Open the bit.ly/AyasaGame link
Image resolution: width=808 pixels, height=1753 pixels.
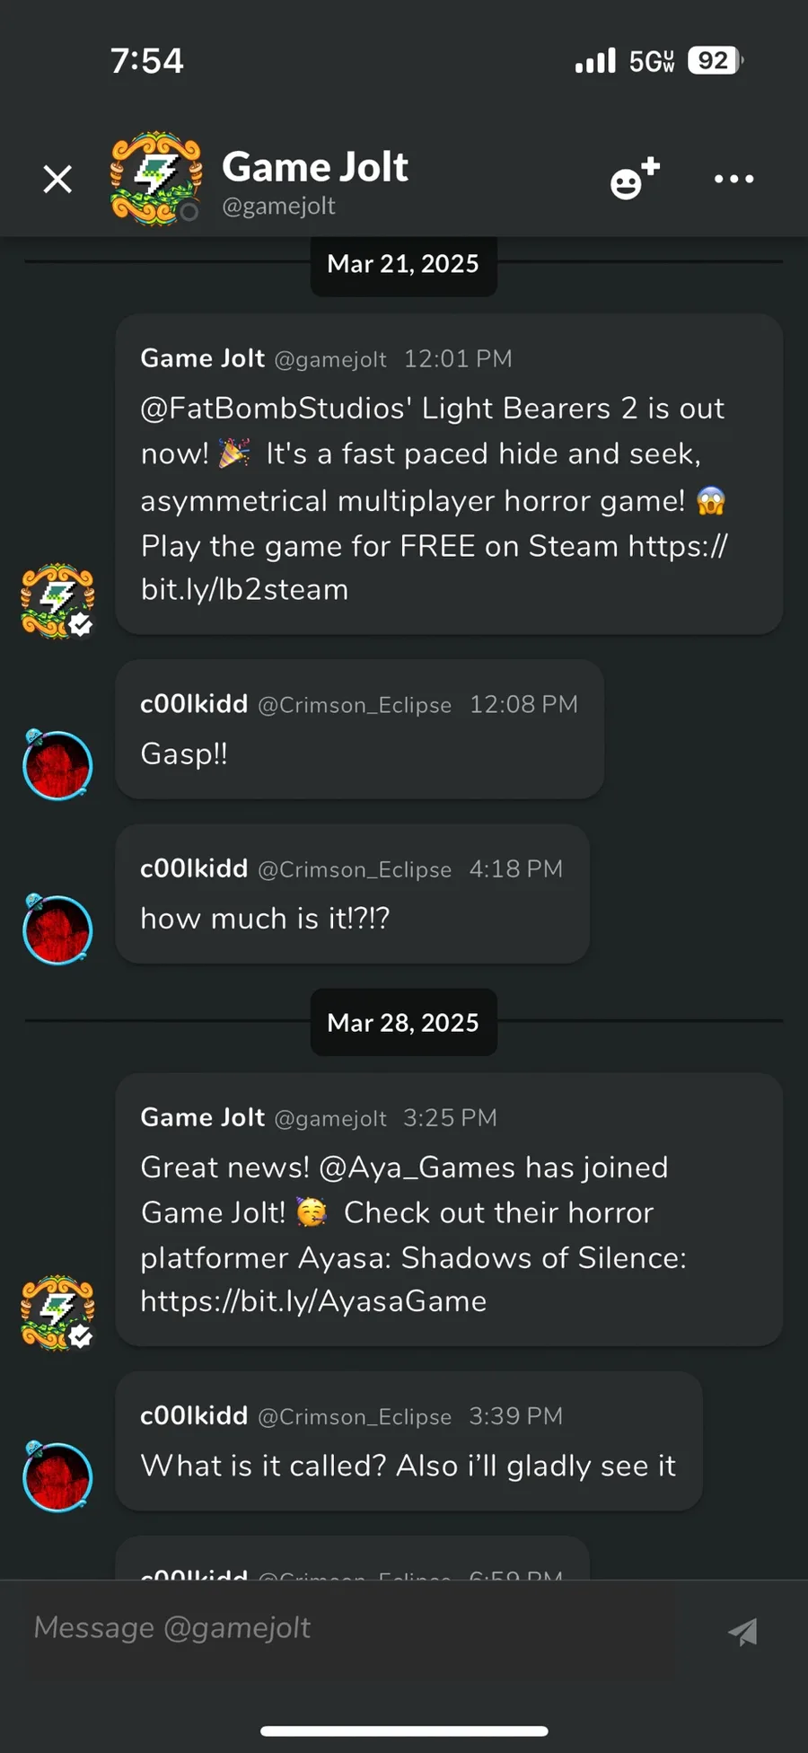313,1301
